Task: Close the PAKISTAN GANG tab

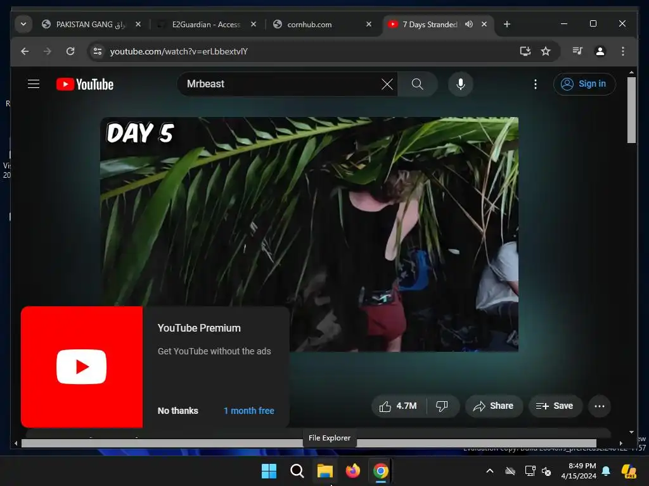Action: click(x=138, y=25)
